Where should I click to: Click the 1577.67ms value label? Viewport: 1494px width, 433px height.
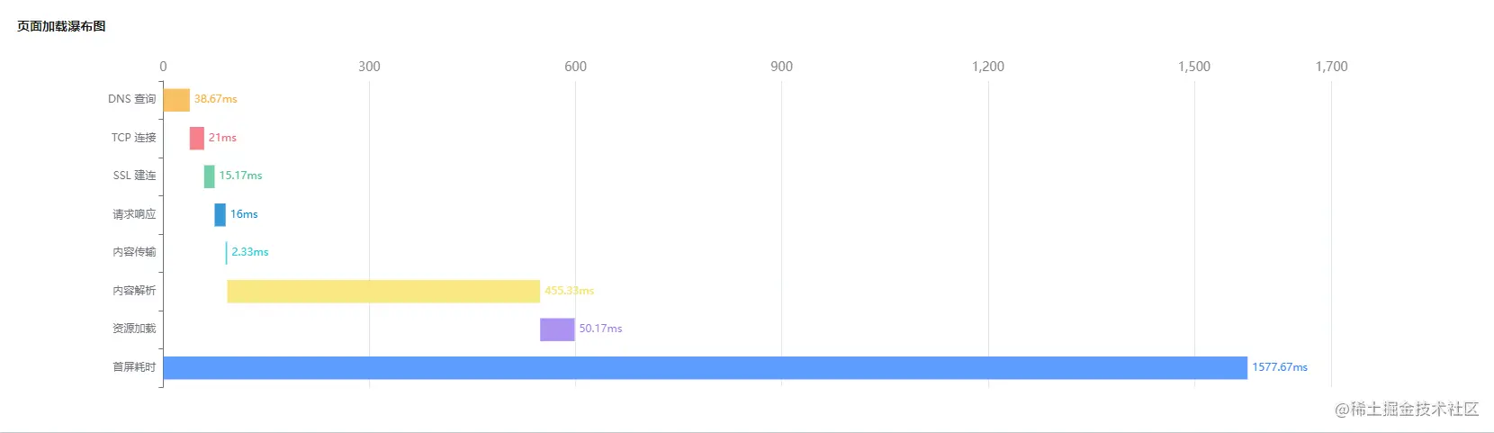1280,367
